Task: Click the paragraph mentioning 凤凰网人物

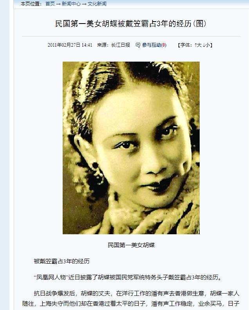Action: 128,277
